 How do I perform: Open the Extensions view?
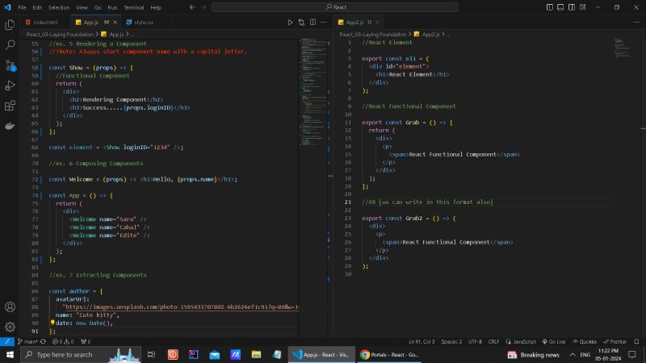(10, 106)
